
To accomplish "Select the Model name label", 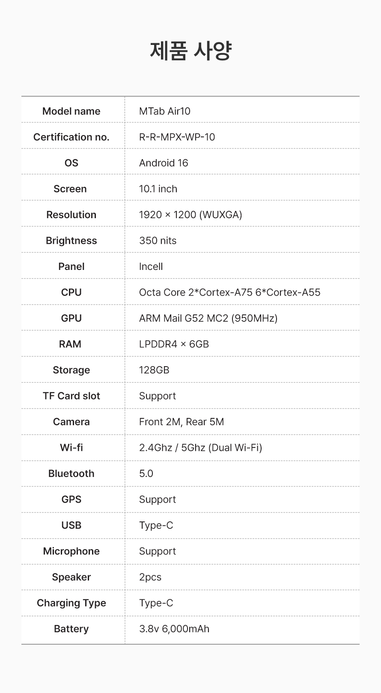I will tap(71, 111).
